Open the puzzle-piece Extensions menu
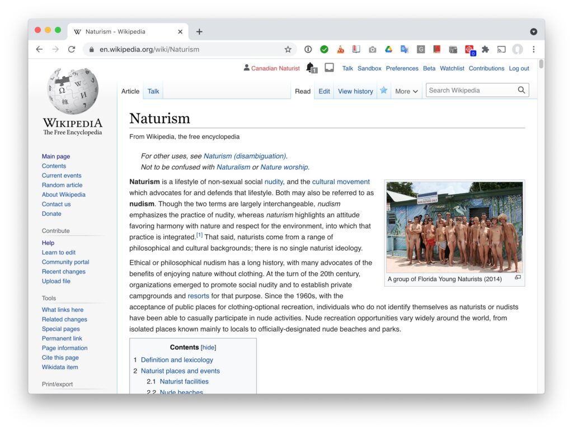 (x=485, y=49)
